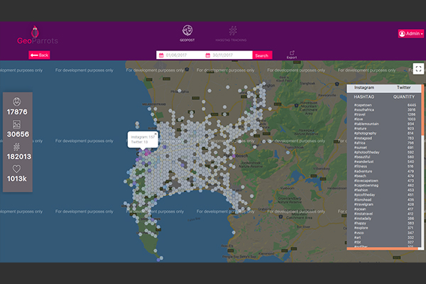Go back with the Back button
The width and height of the screenshot is (426, 284).
pos(39,55)
